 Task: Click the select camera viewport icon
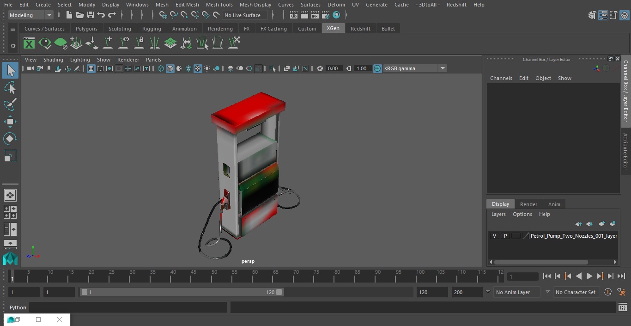[30, 68]
